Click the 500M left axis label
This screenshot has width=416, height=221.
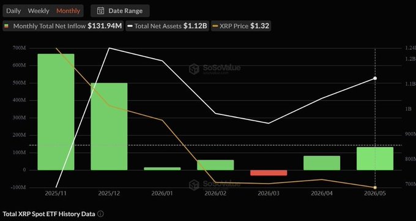click(x=19, y=83)
